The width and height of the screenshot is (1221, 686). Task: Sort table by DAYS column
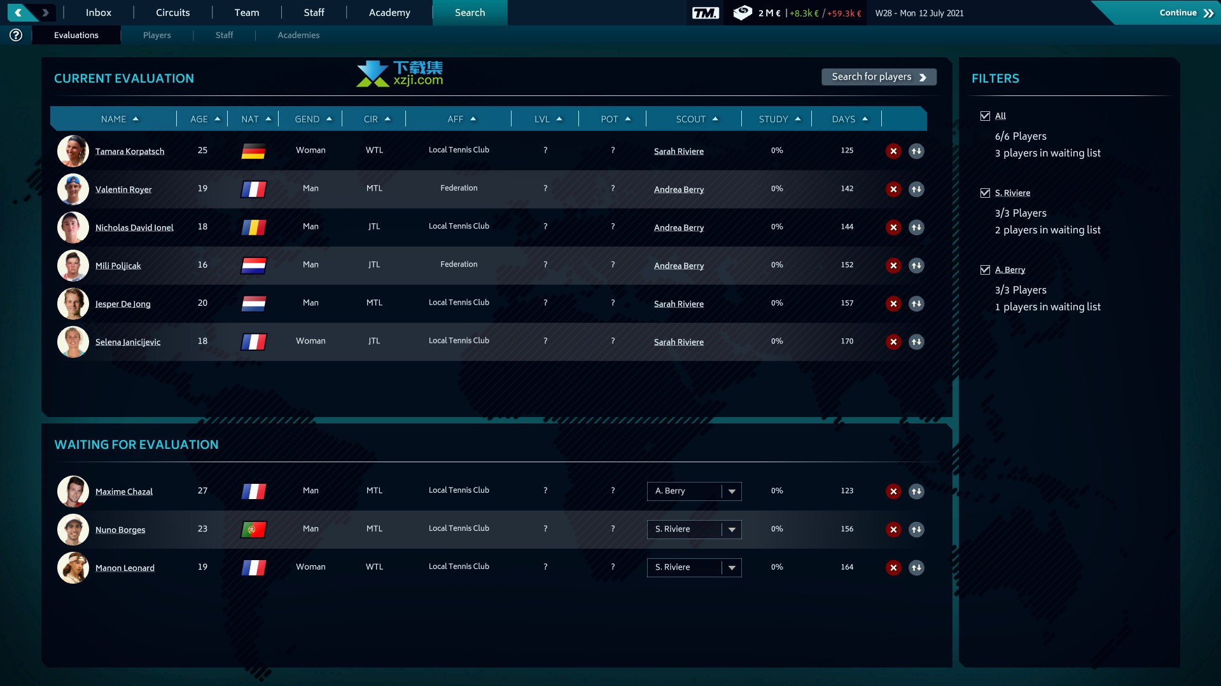coord(849,119)
